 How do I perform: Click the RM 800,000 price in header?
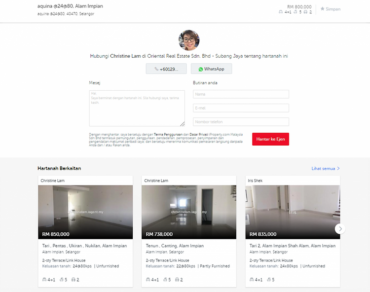pos(299,7)
